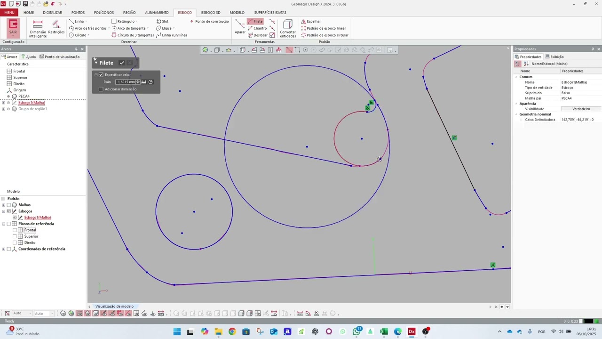Select the Elipse tool

(x=164, y=28)
